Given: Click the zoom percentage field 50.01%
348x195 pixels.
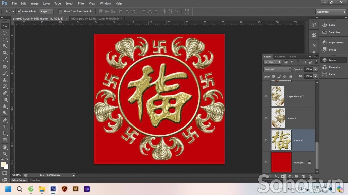Looking at the screenshot, I should 16,175.
